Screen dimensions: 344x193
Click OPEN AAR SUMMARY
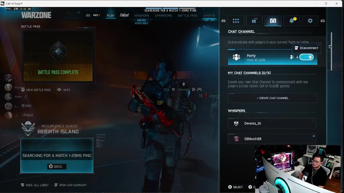(70, 185)
